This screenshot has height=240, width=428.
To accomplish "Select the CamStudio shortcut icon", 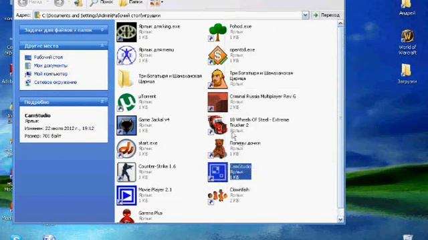I will pyautogui.click(x=217, y=172).
